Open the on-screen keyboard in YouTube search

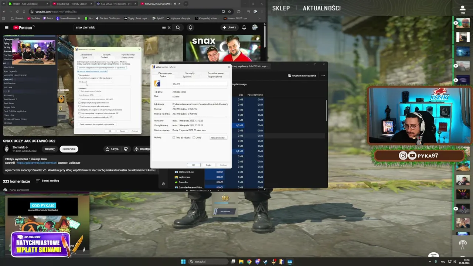[164, 27]
